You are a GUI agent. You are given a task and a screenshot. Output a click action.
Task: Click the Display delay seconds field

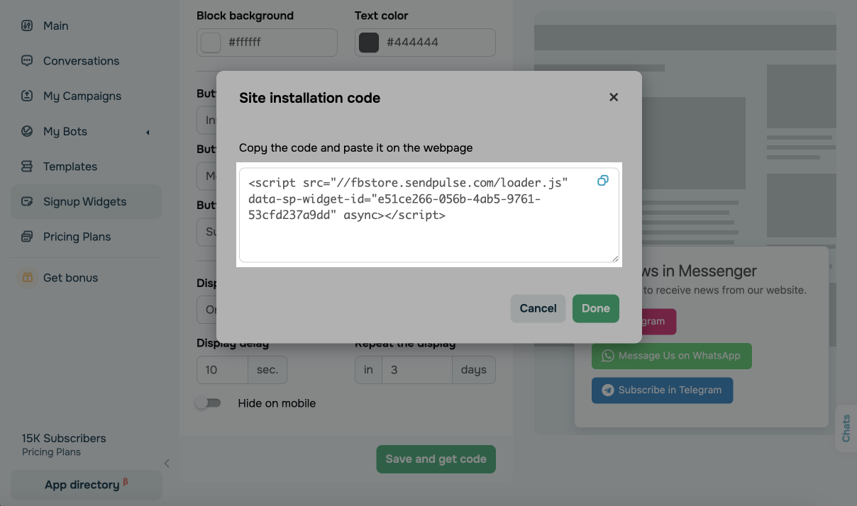[x=222, y=370]
